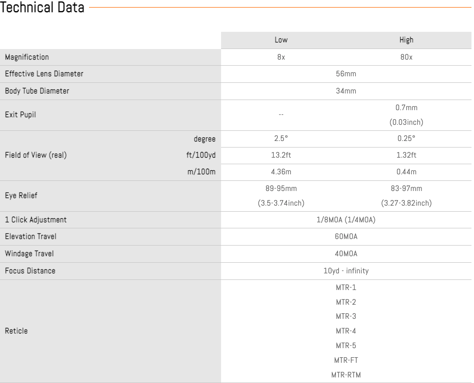Select the 56mm lens diameter value
The height and width of the screenshot is (383, 474).
tap(346, 74)
